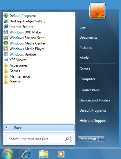Open the Music library

coord(84,58)
